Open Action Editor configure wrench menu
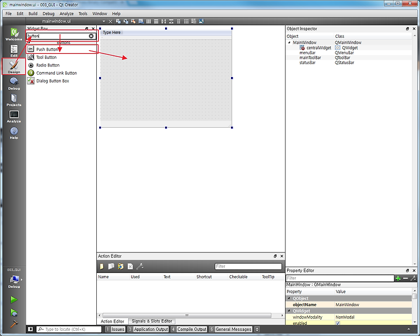 [140, 267]
